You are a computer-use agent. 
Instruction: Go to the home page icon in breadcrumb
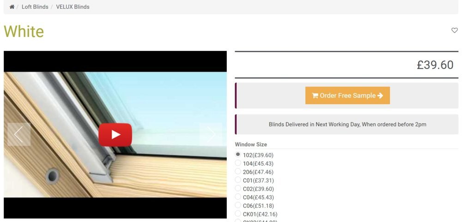(x=12, y=7)
